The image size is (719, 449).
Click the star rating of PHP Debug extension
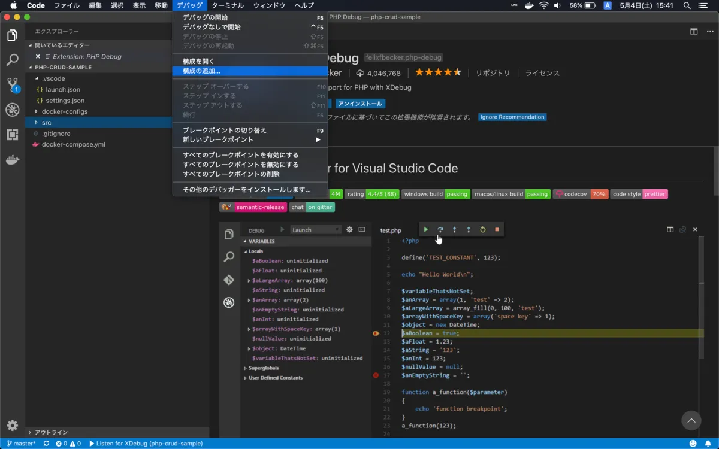coord(438,72)
